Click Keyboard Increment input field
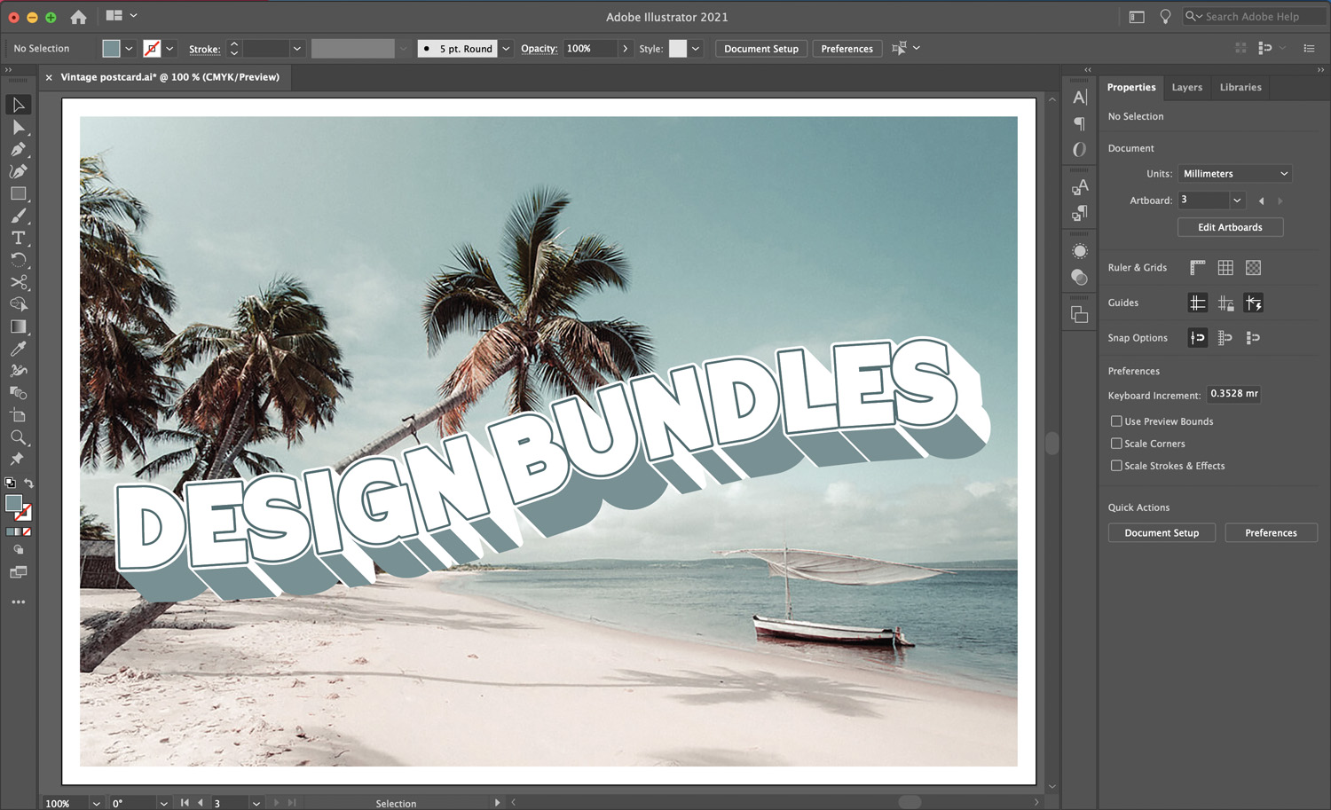This screenshot has height=810, width=1331. tap(1234, 394)
